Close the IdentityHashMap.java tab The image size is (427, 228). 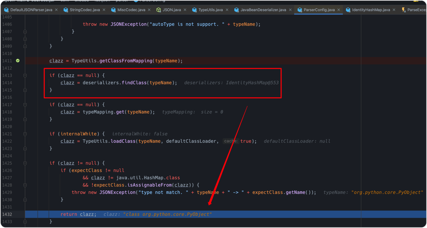coord(394,10)
